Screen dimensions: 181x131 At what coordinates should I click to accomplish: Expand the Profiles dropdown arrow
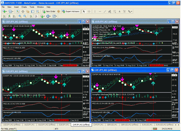[x=12, y=11]
